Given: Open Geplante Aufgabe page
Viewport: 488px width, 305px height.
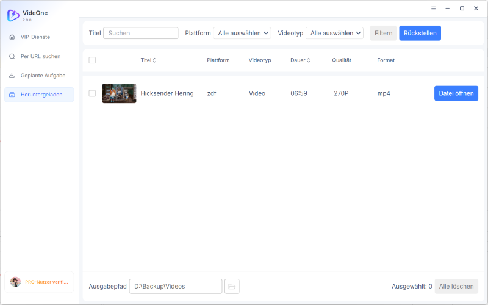Looking at the screenshot, I should [39, 76].
